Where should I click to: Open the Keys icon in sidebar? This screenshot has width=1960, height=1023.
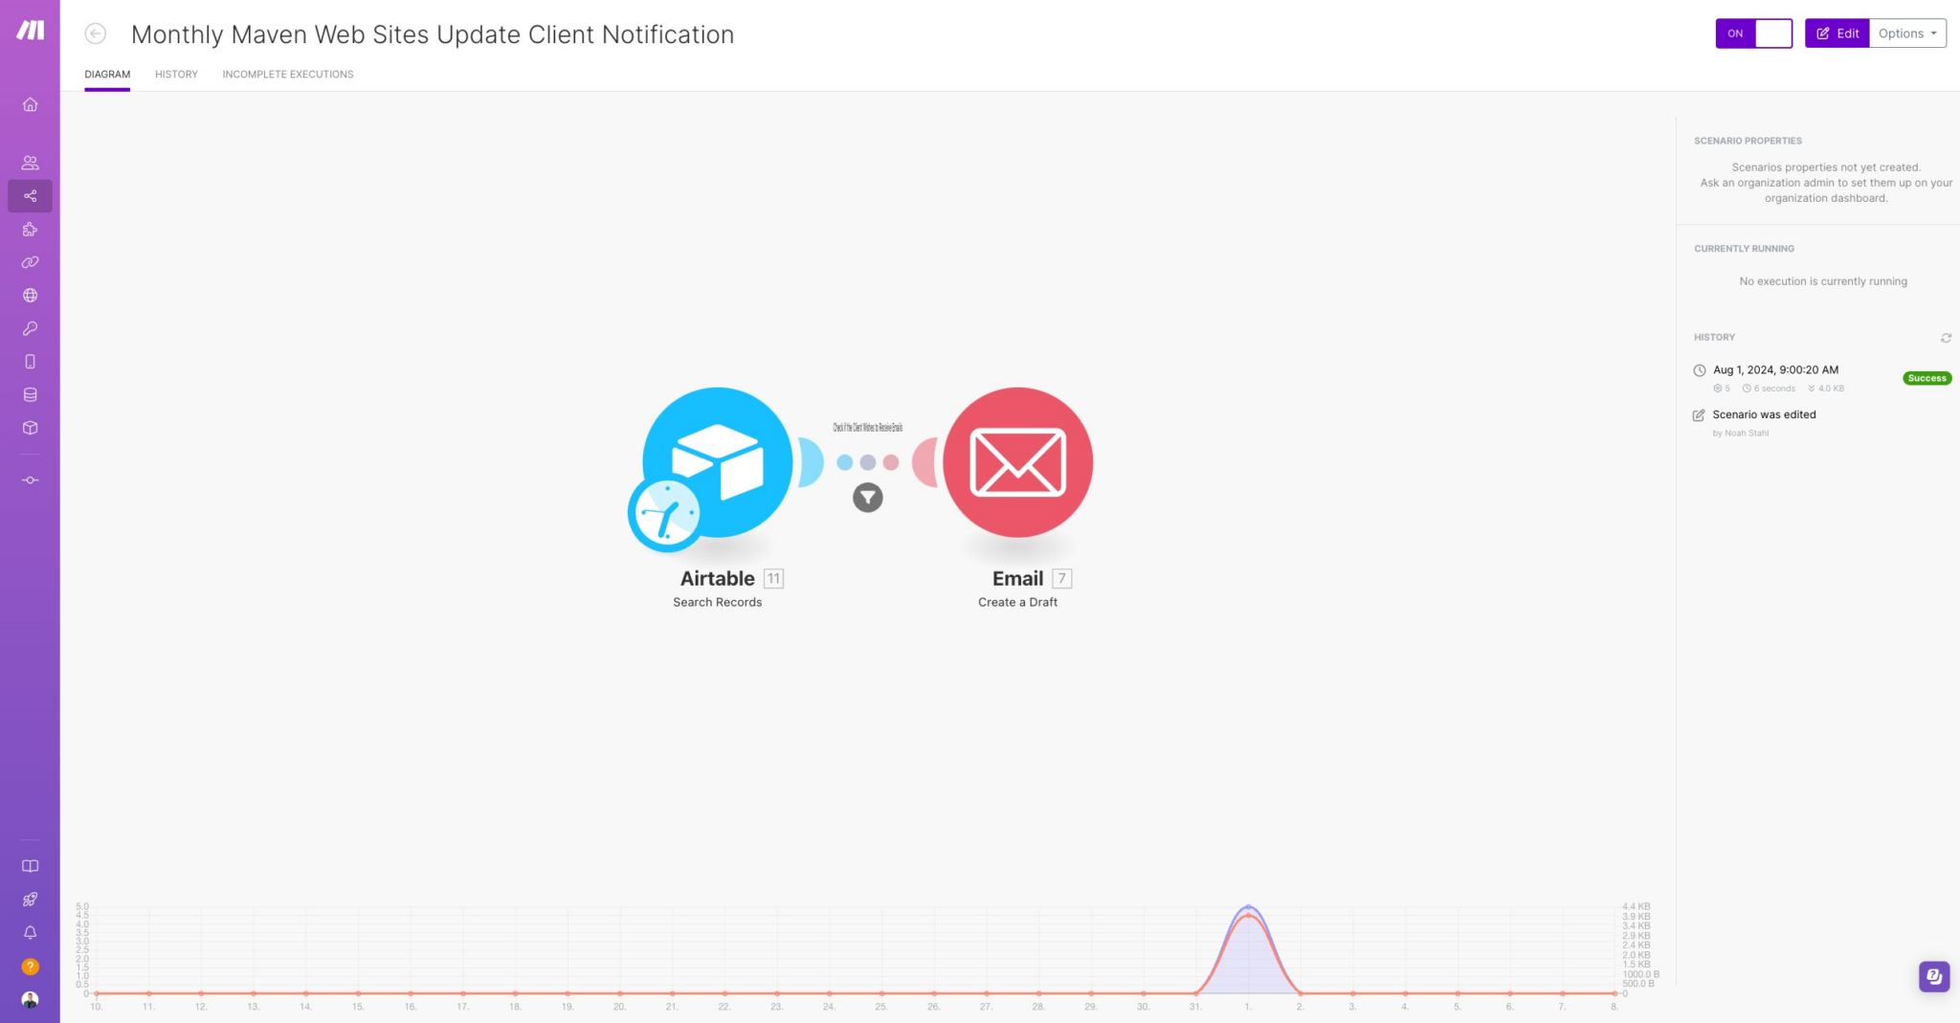coord(30,328)
